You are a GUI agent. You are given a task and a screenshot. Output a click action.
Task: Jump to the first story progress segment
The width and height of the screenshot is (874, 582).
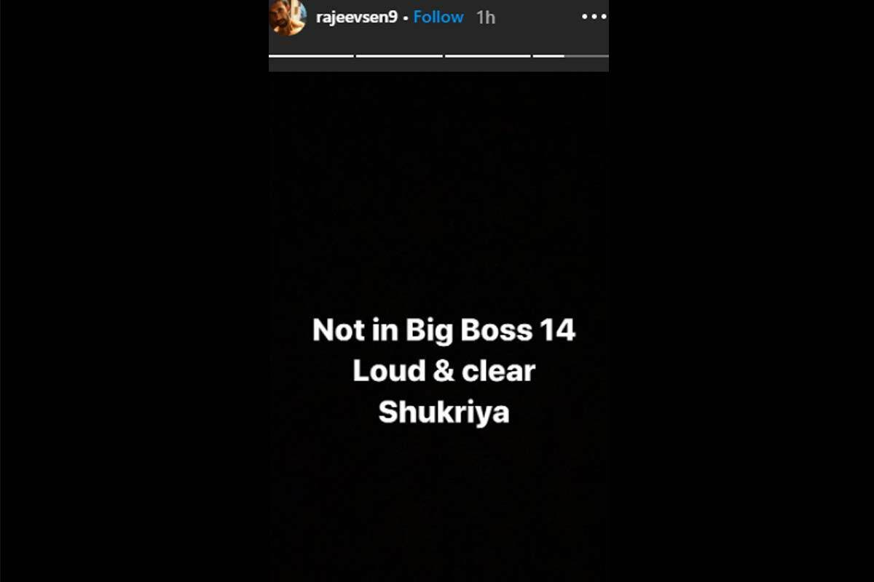[x=311, y=55]
